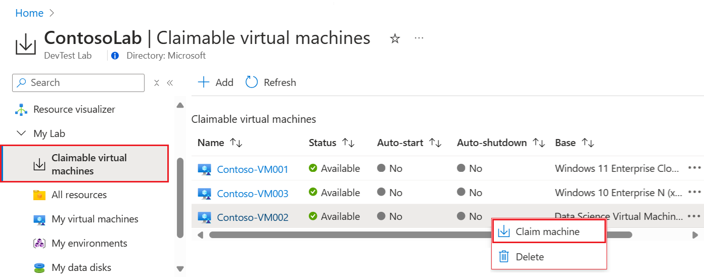Open the Contoso-VM001 link
Screen dimensions: 704x277
[253, 169]
